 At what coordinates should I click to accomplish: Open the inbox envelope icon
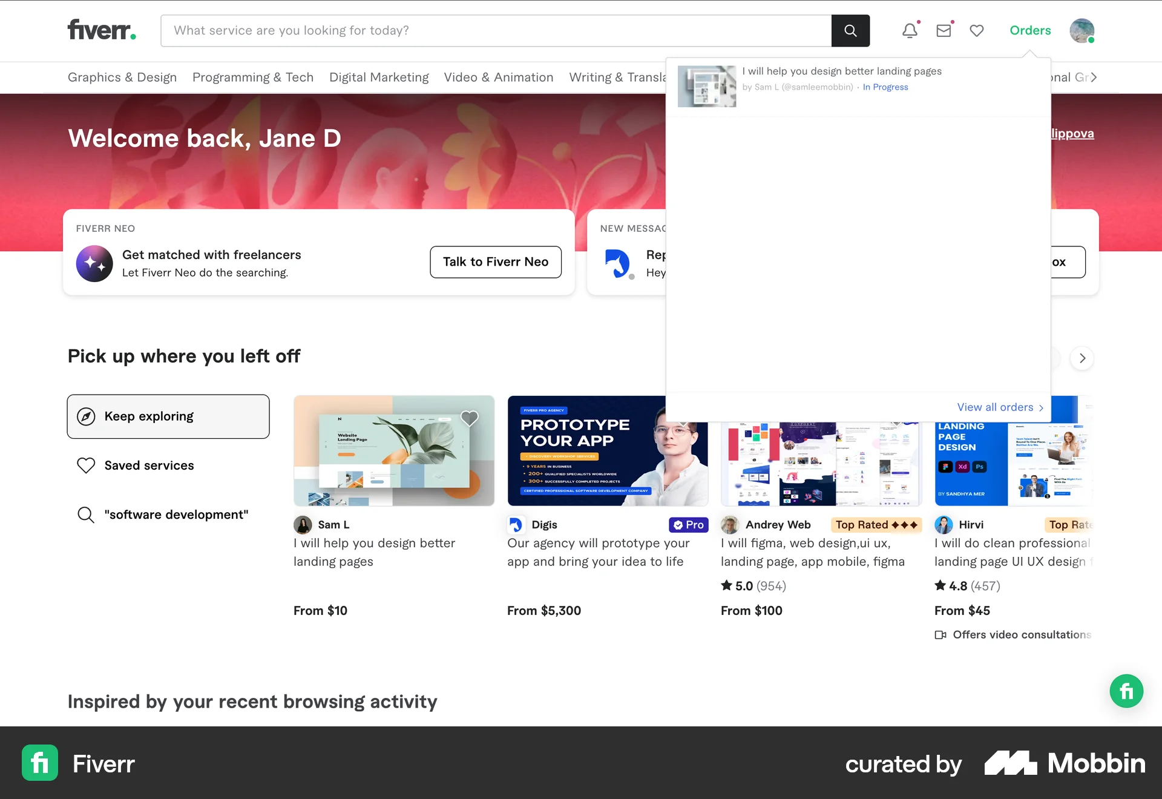(x=944, y=30)
